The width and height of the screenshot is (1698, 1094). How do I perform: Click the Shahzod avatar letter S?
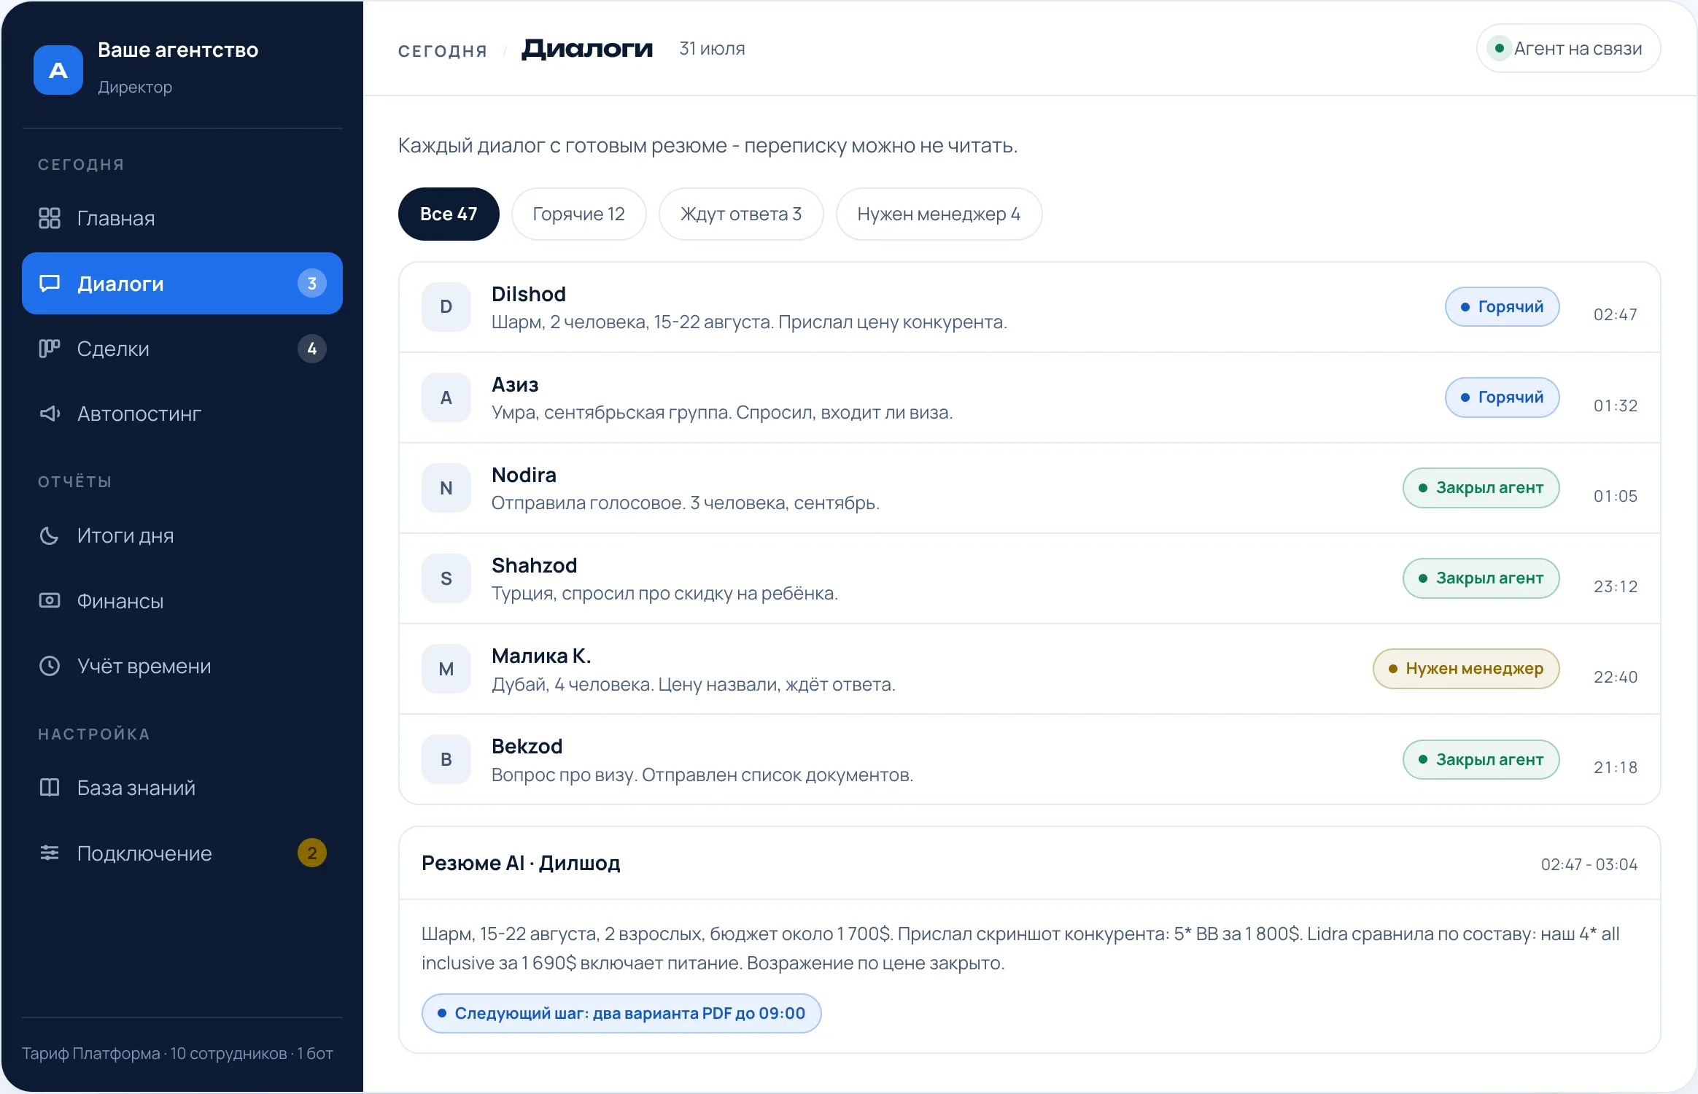[446, 578]
